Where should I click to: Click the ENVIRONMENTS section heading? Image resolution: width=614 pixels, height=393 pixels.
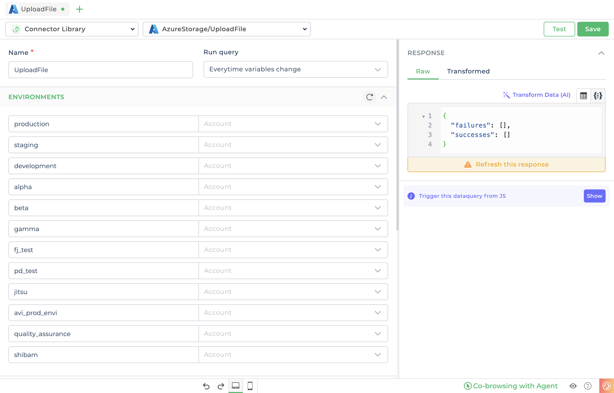click(x=36, y=97)
